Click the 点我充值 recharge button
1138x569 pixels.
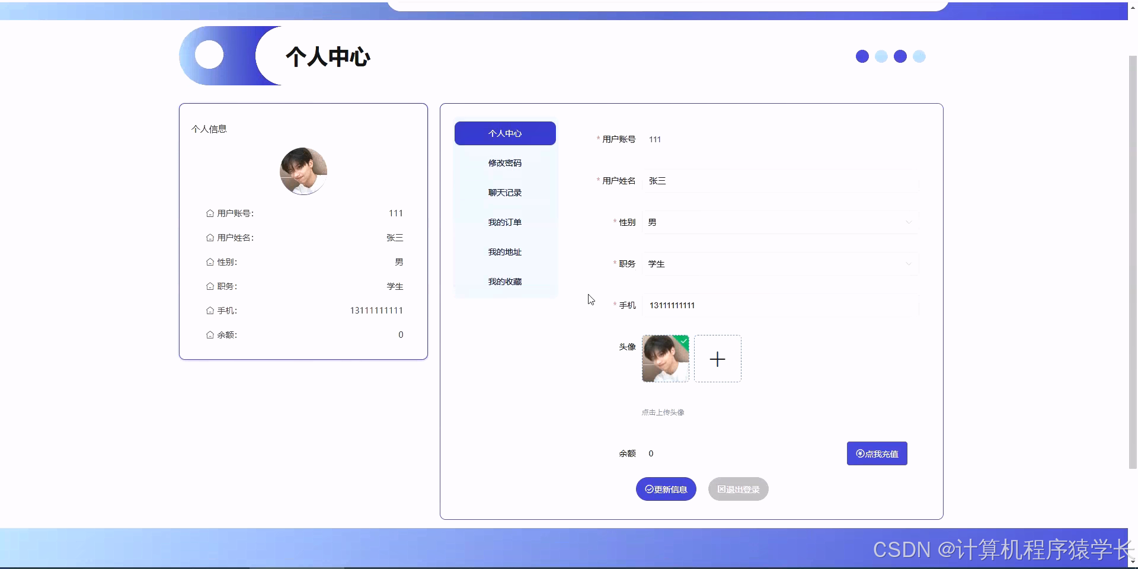pos(877,453)
